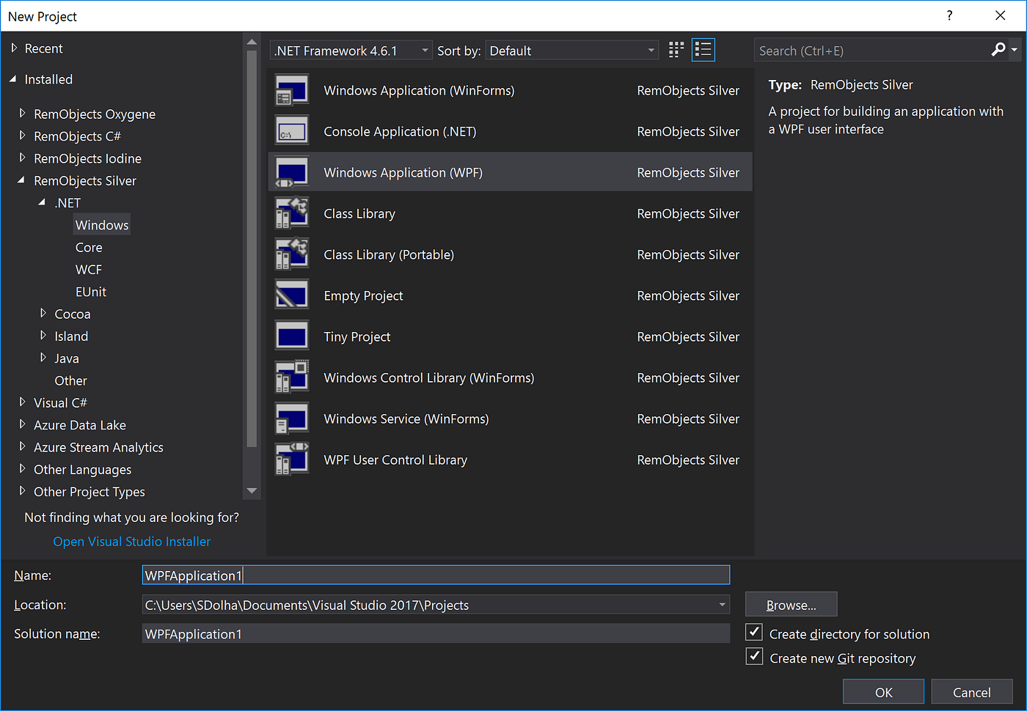This screenshot has height=711, width=1027.
Task: Expand the Cocoa tree node
Action: 44,314
